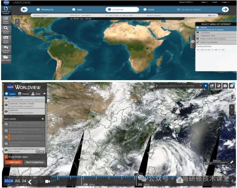Click the Start Comparison button
Viewport: 237px width, 188px height.
[x=35, y=162]
